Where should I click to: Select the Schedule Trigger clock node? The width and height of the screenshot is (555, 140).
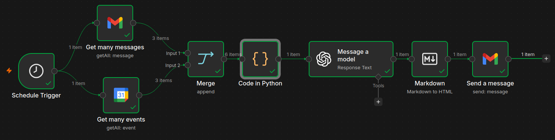[36, 71]
